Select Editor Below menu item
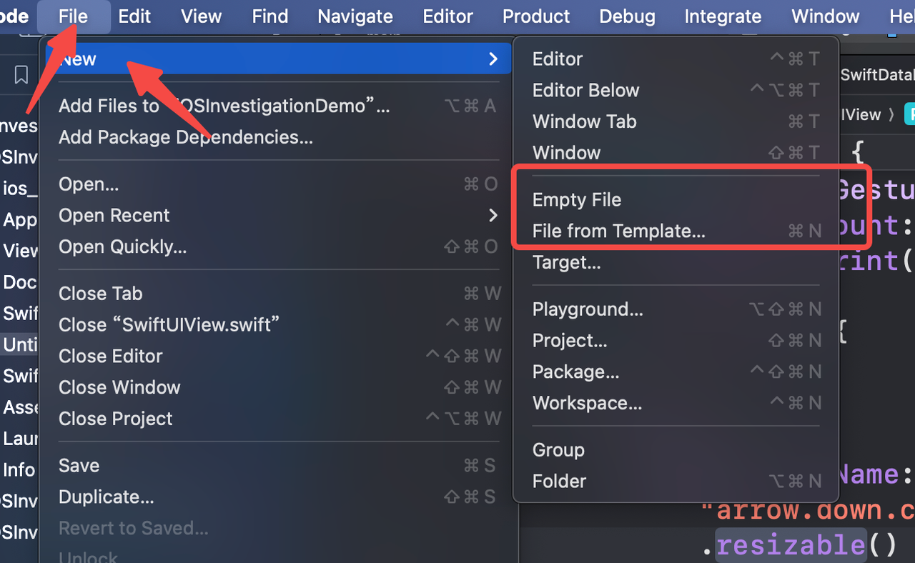Viewport: 915px width, 563px height. click(585, 90)
